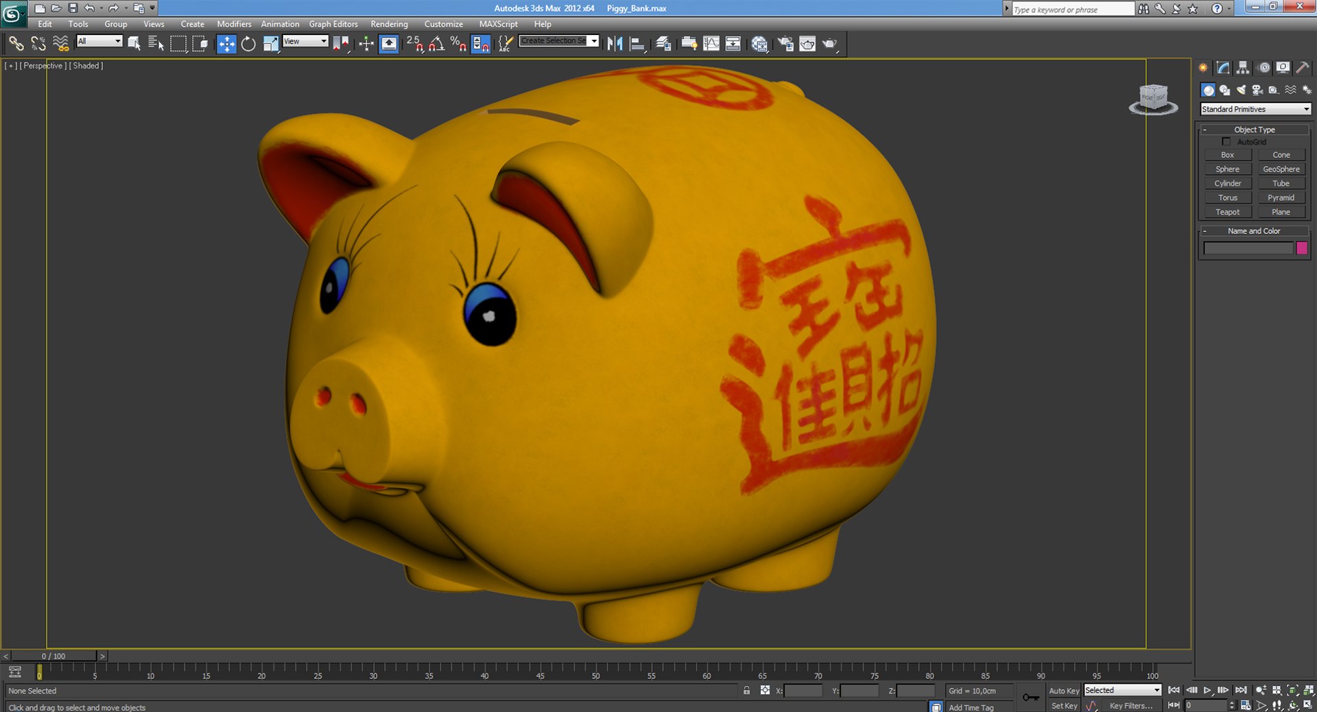Click the Sphere primitive button
This screenshot has width=1317, height=712.
(x=1228, y=169)
